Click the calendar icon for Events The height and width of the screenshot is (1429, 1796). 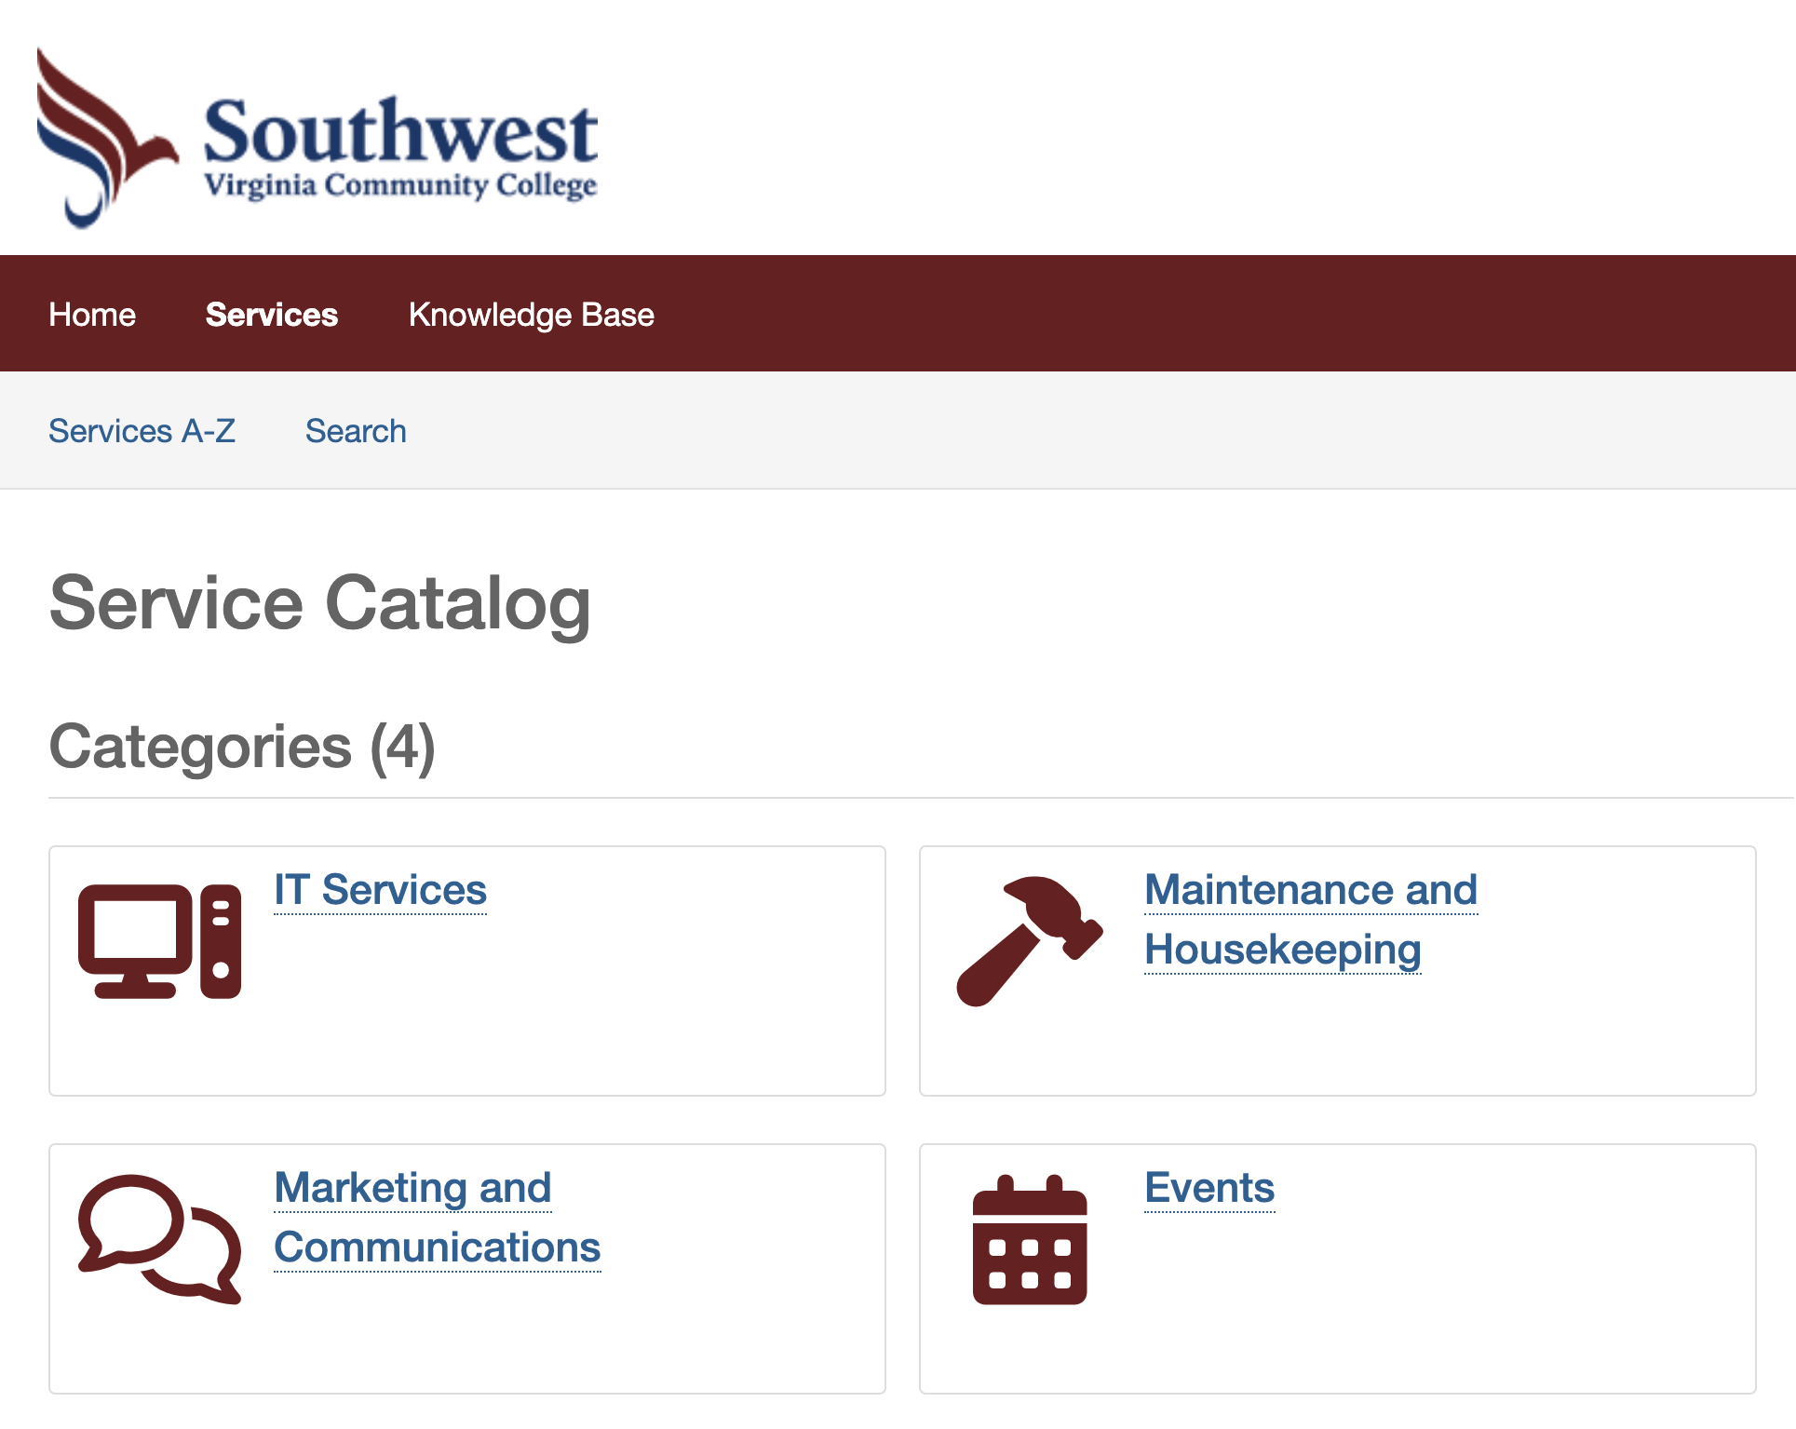pos(1030,1240)
